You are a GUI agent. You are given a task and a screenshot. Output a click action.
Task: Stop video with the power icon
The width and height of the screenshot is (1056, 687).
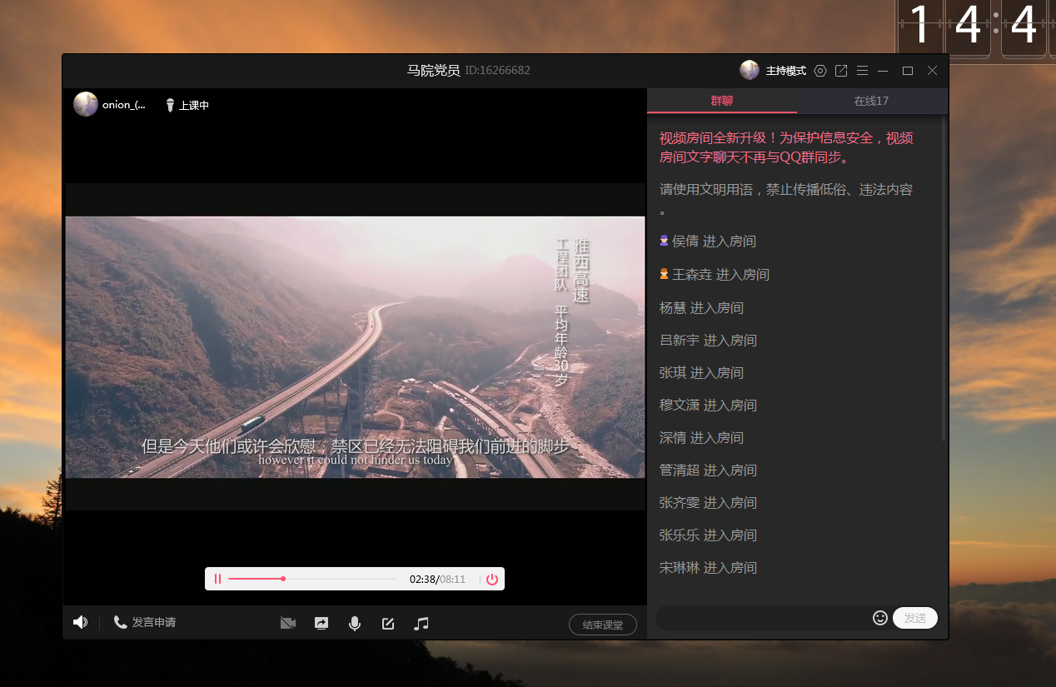[x=492, y=580]
